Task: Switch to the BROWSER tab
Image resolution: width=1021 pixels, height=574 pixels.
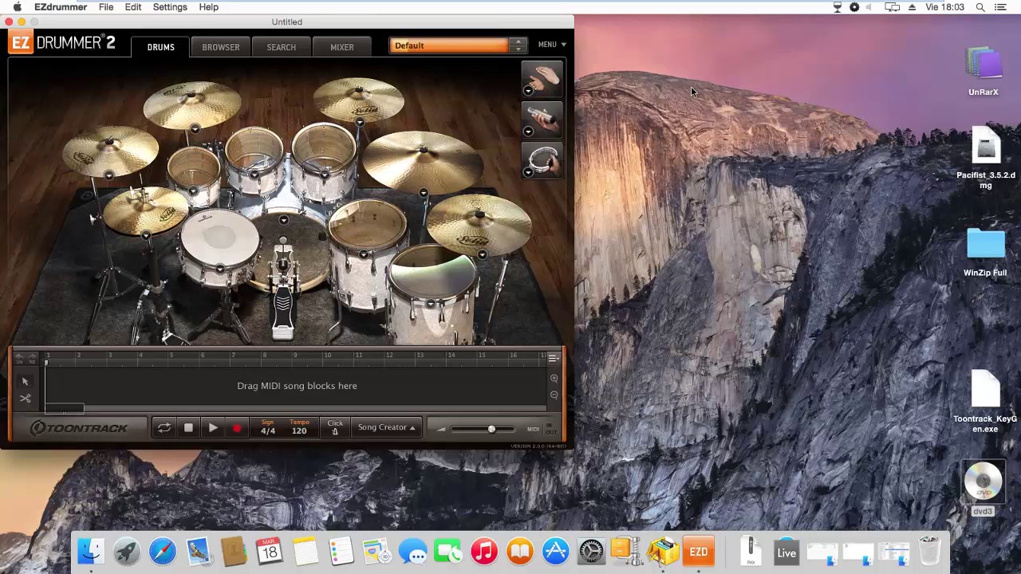Action: (x=221, y=47)
